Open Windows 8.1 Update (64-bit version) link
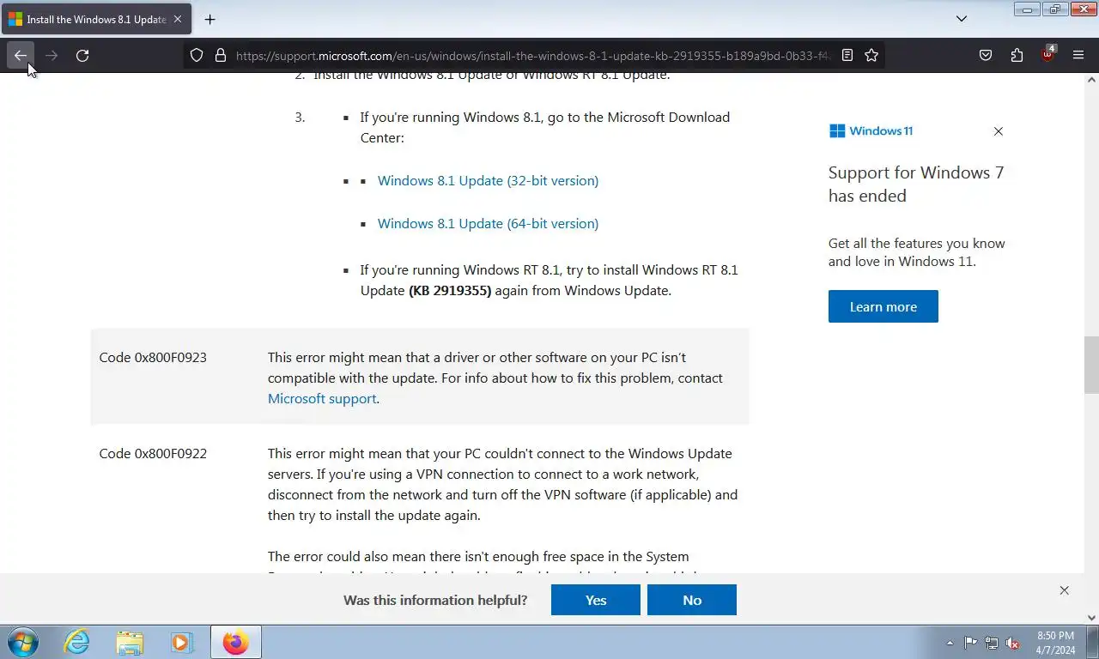The height and width of the screenshot is (659, 1099). coord(488,223)
